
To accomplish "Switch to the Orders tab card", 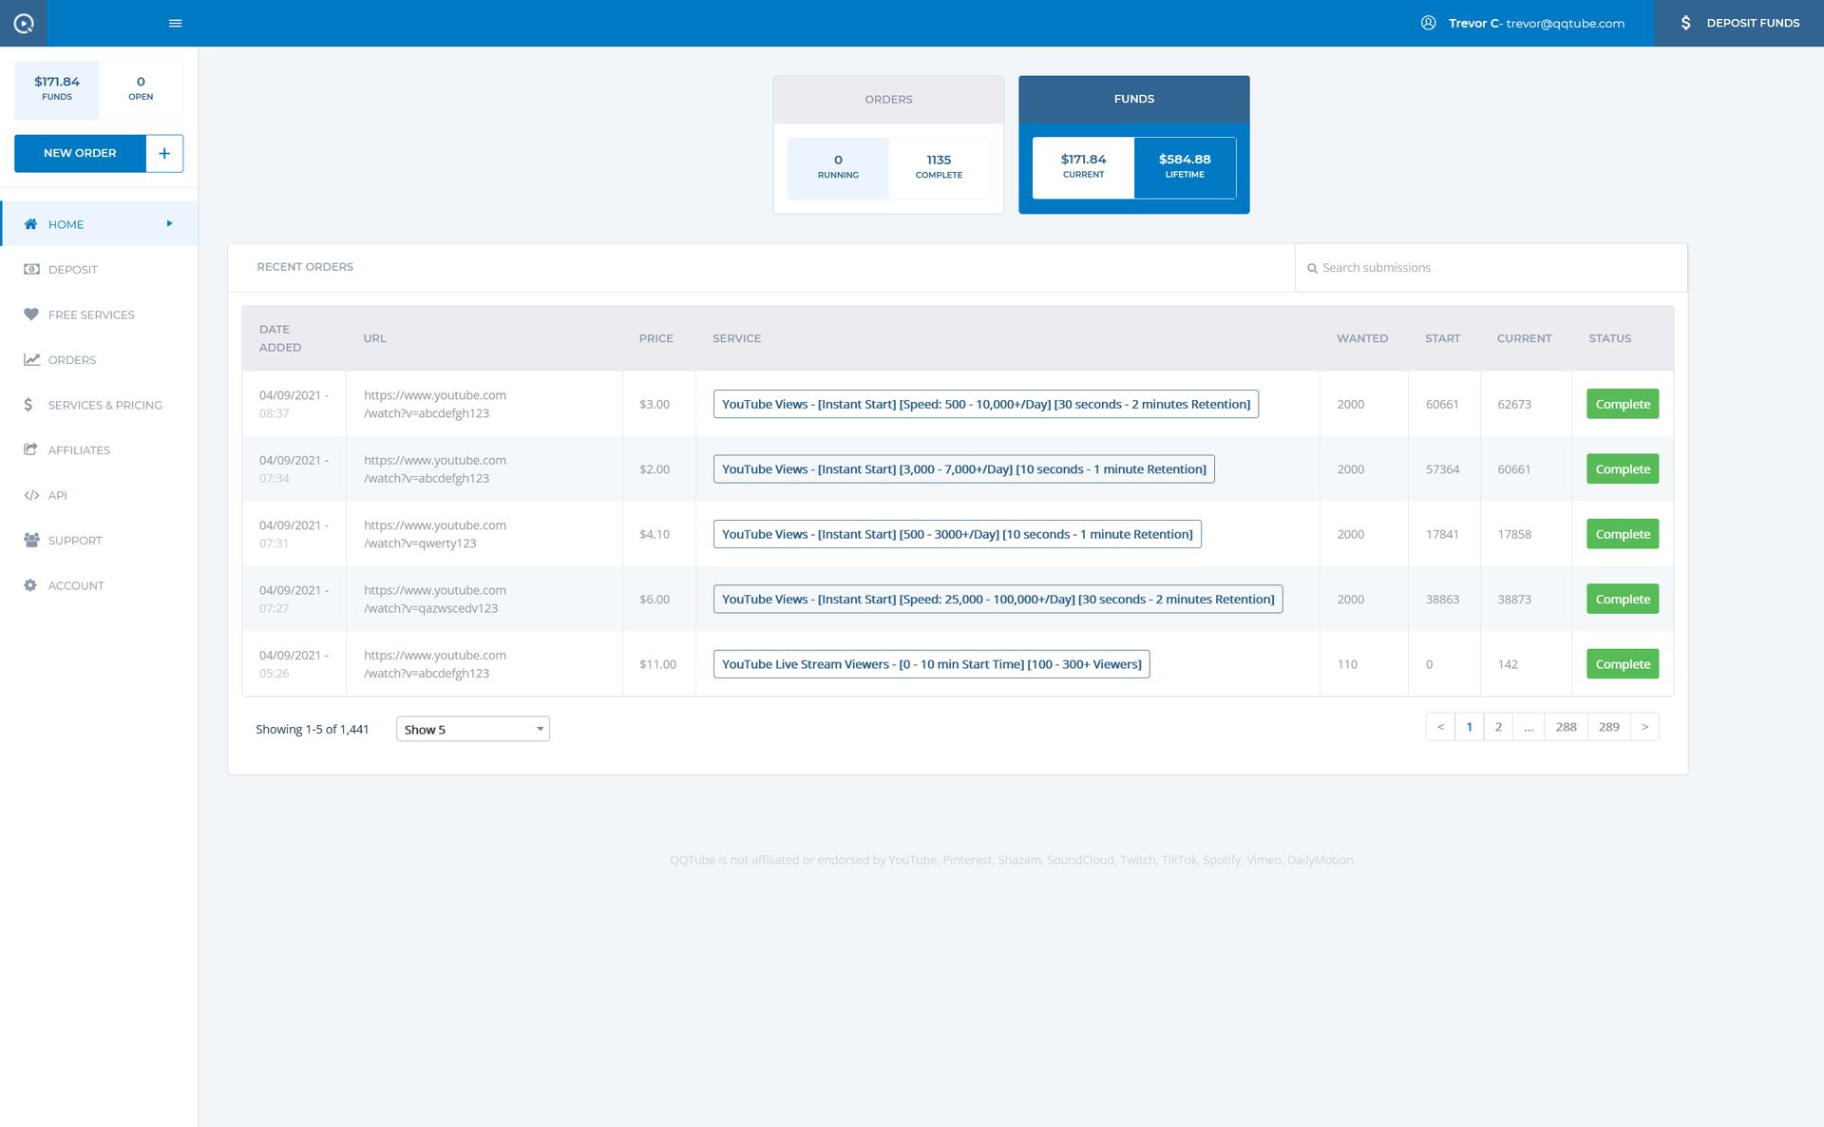I will click(888, 100).
